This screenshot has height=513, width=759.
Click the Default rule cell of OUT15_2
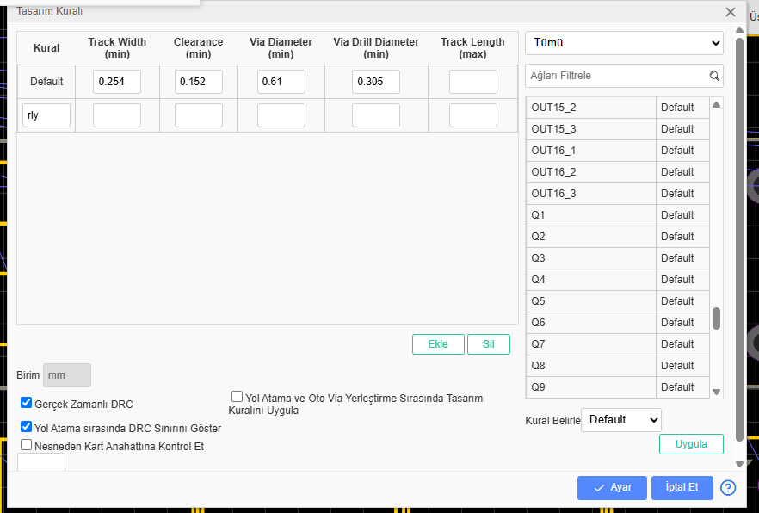point(682,108)
